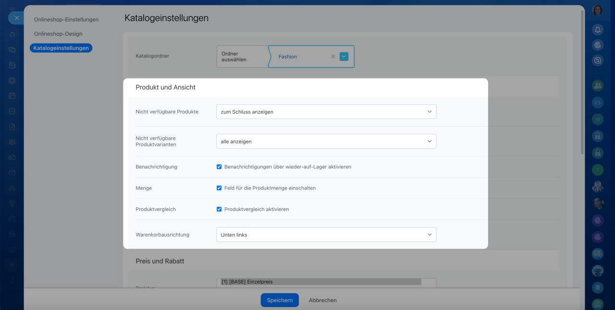Image resolution: width=615 pixels, height=310 pixels.
Task: Go to the Onlineshop-Design section
Action: click(x=58, y=34)
